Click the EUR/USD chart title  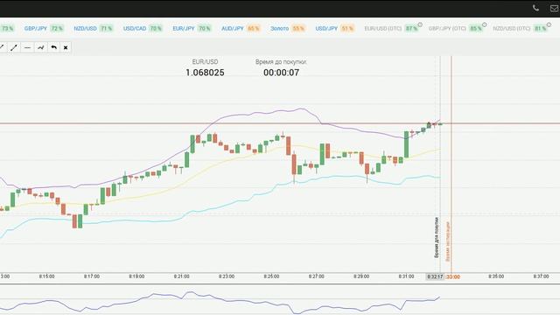click(205, 62)
